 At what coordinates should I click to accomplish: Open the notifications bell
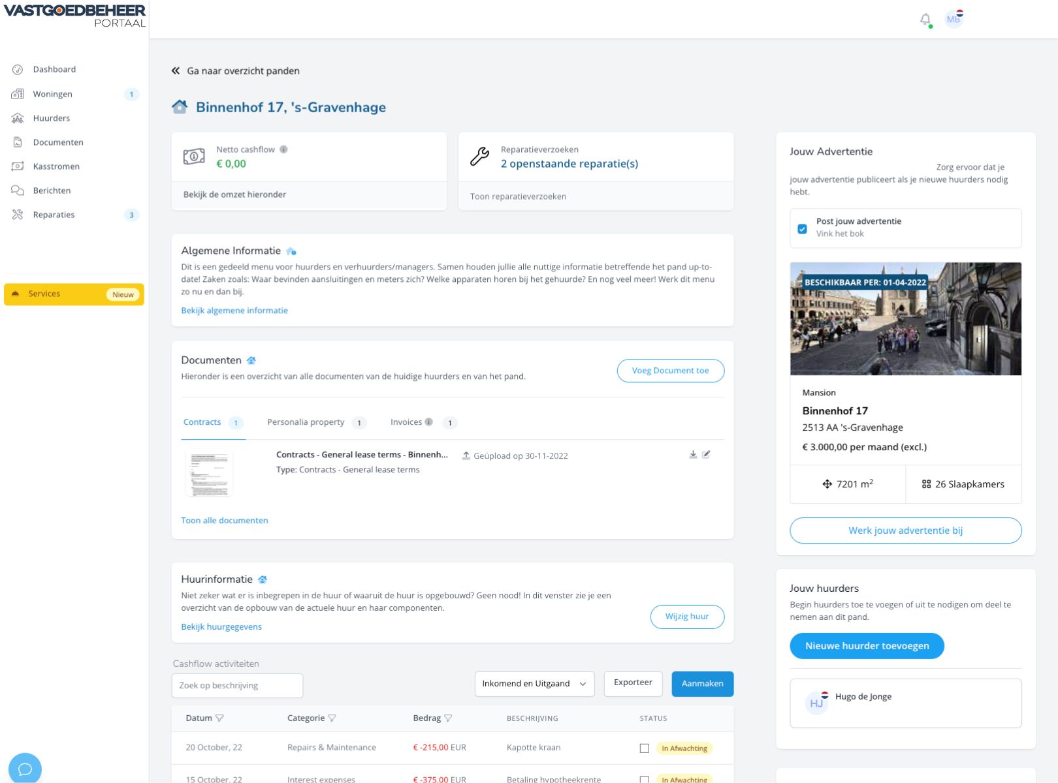925,20
